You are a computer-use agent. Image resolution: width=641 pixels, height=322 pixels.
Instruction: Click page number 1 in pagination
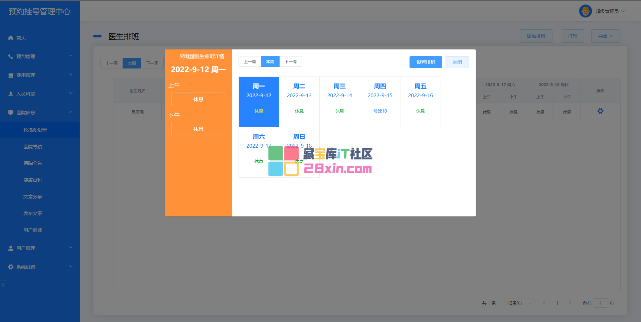point(557,303)
